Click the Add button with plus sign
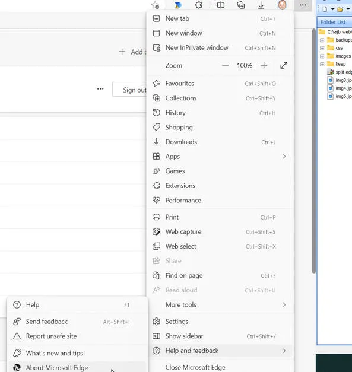Image resolution: width=352 pixels, height=372 pixels. click(132, 52)
